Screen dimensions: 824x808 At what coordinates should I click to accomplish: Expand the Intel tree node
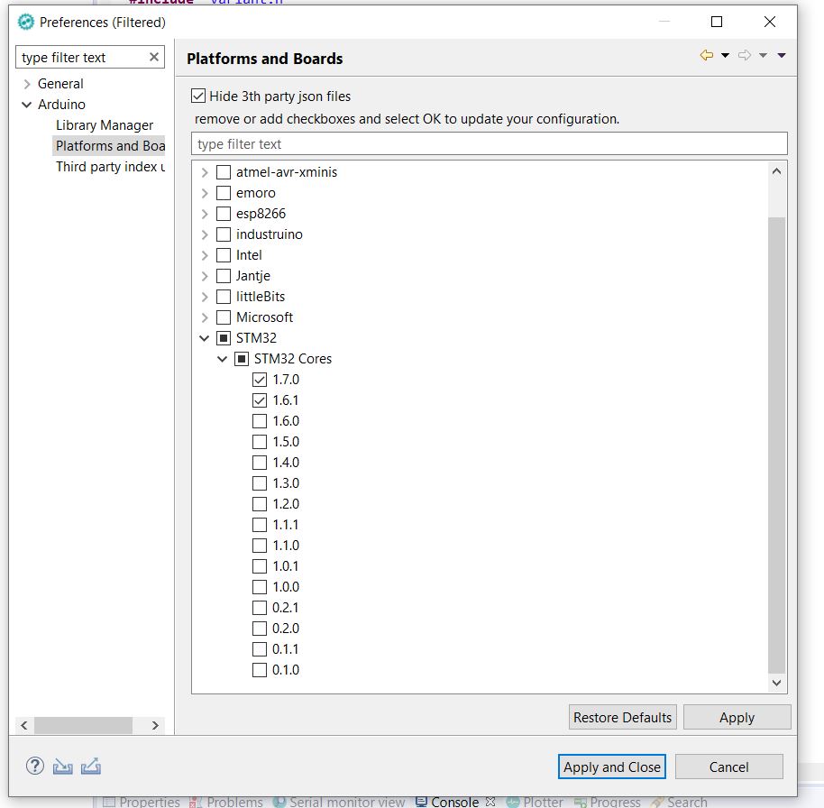pos(205,255)
